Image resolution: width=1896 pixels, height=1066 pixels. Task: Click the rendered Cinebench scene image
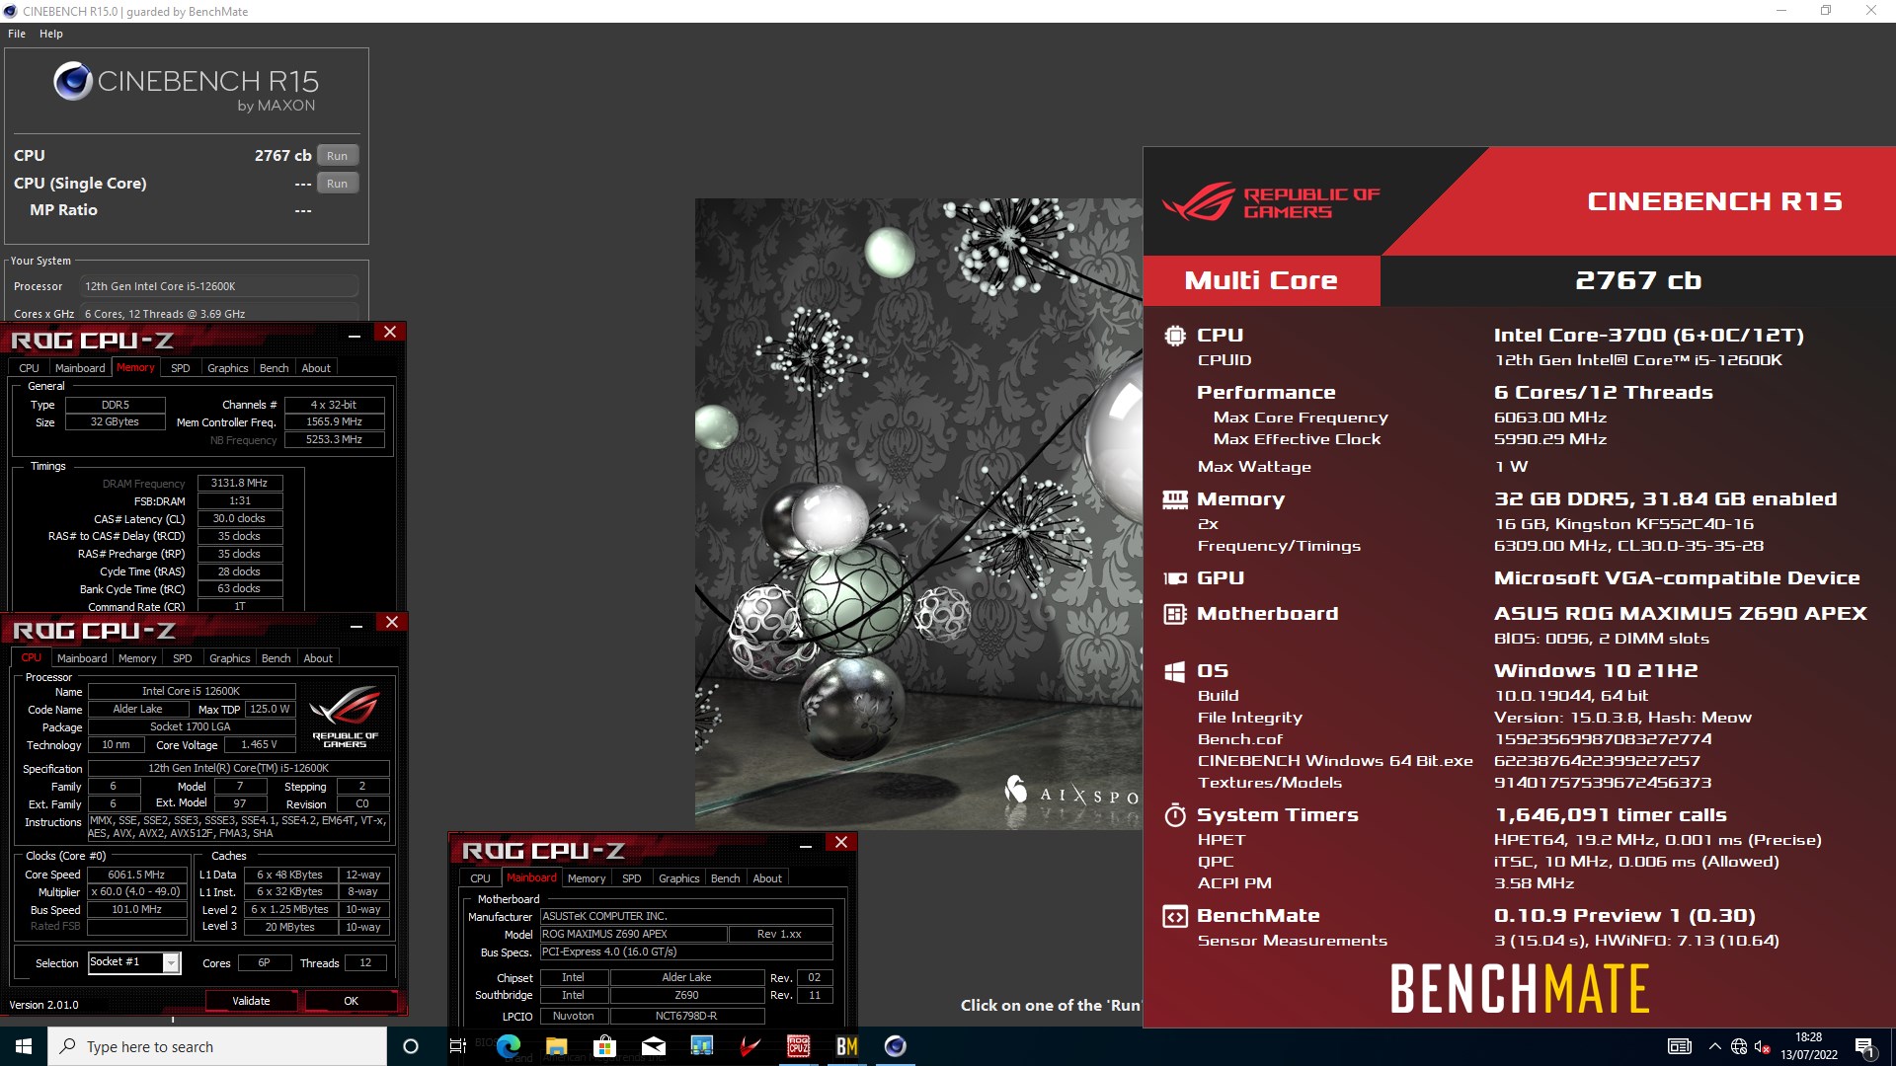[x=918, y=513]
